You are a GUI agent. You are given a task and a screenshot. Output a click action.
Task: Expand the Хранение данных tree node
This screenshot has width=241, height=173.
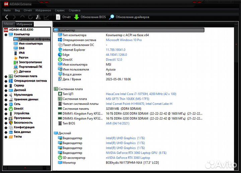coord(6,100)
